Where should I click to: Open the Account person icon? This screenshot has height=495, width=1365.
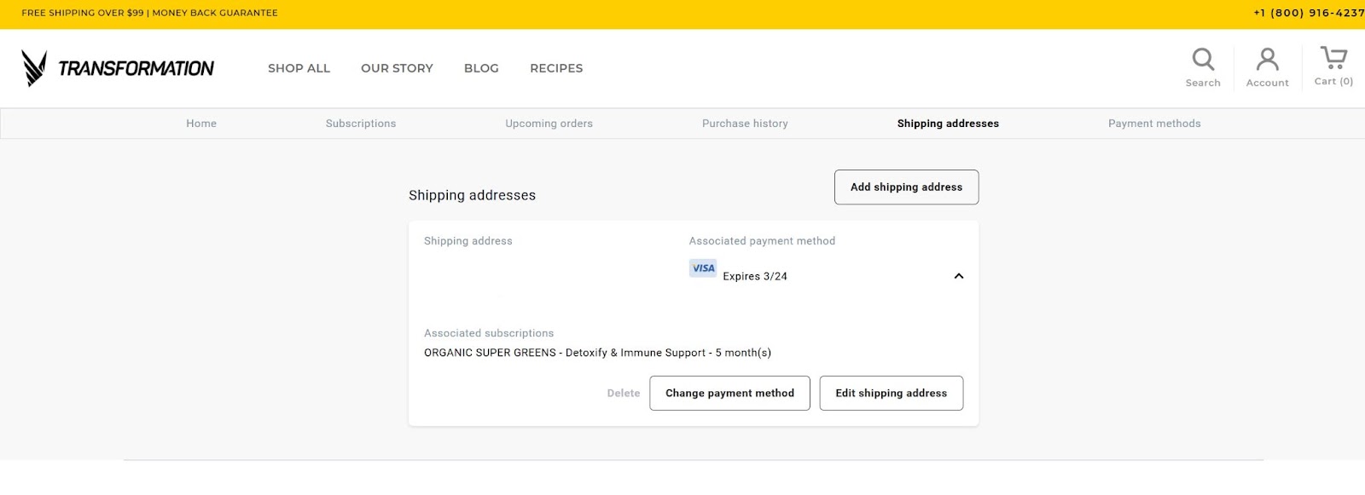1268,59
